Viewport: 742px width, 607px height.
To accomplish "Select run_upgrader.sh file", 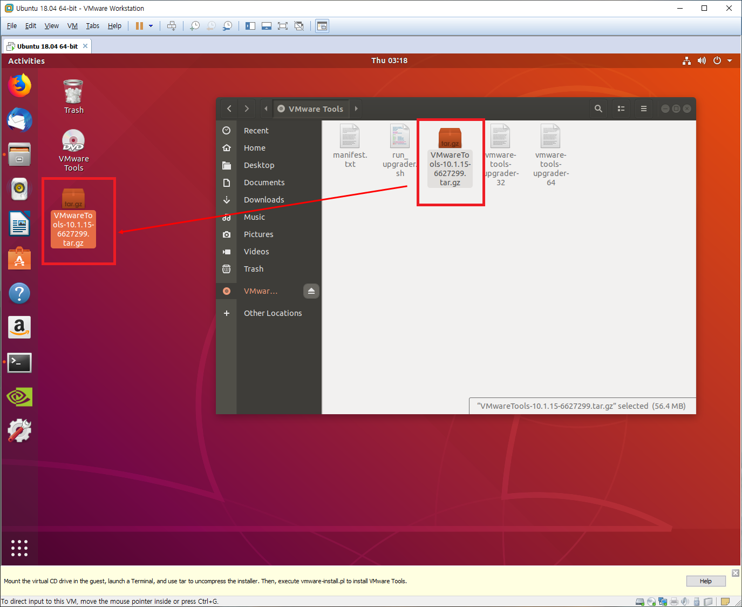I will pyautogui.click(x=399, y=151).
